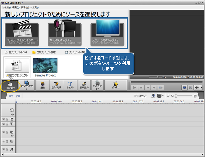Open the ビデオ効果 effects panel
205x157 pixels.
pyautogui.click(x=57, y=85)
